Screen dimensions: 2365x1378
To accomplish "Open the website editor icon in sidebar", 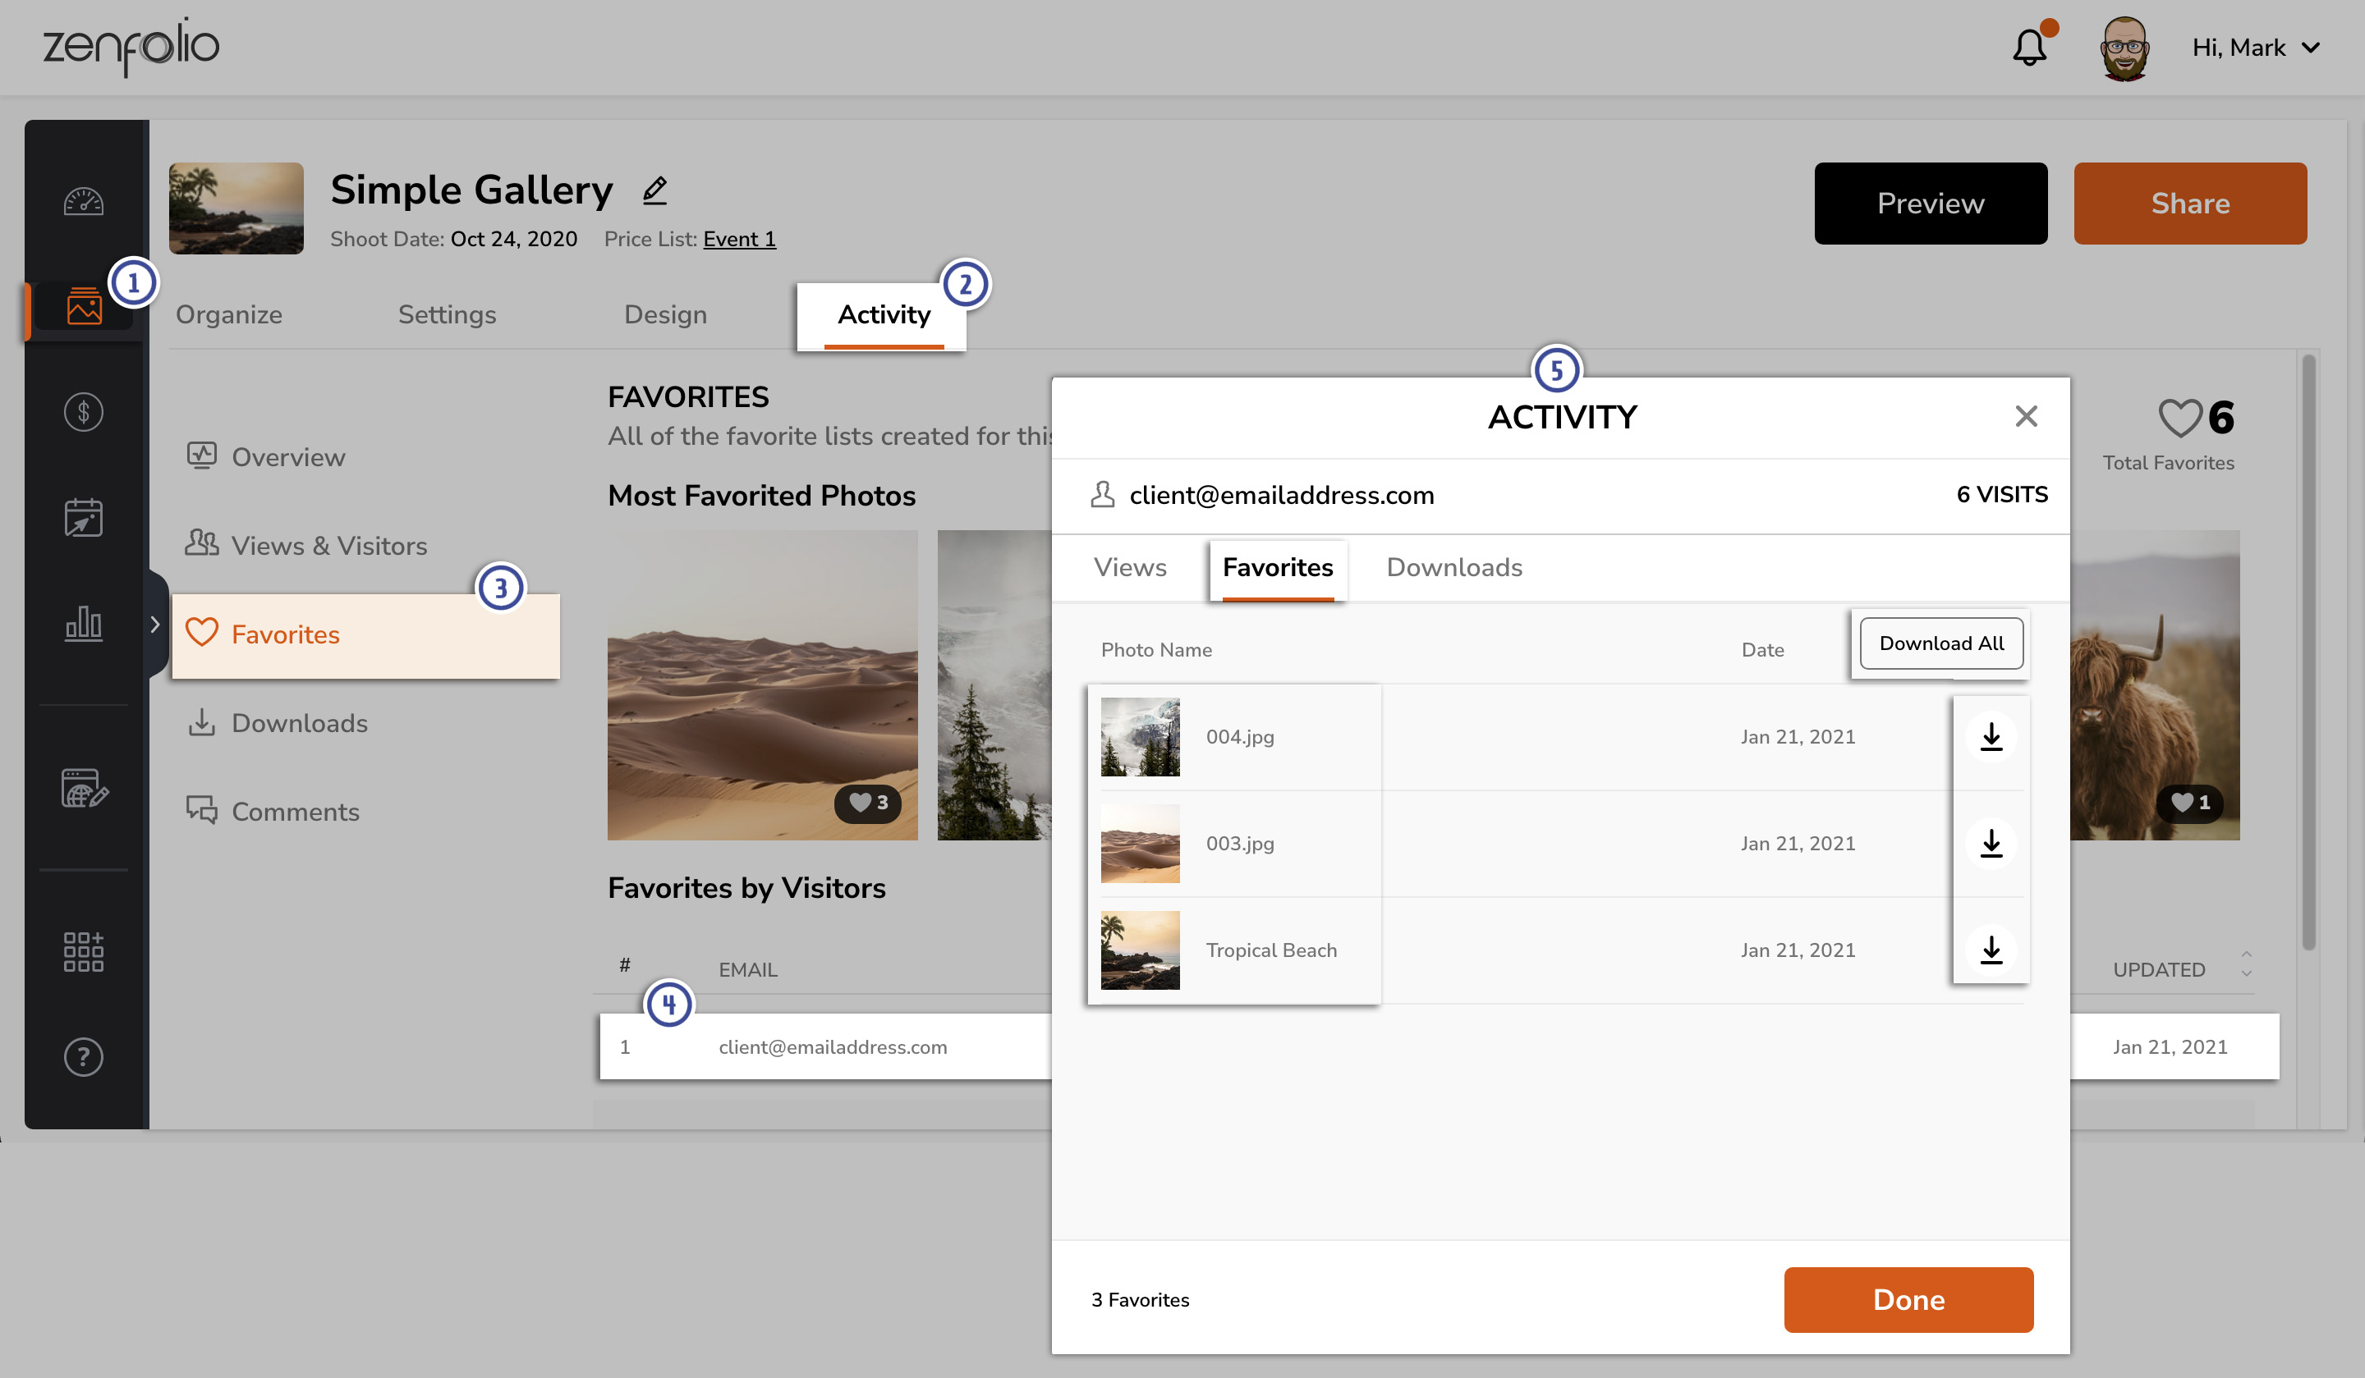I will pyautogui.click(x=84, y=791).
